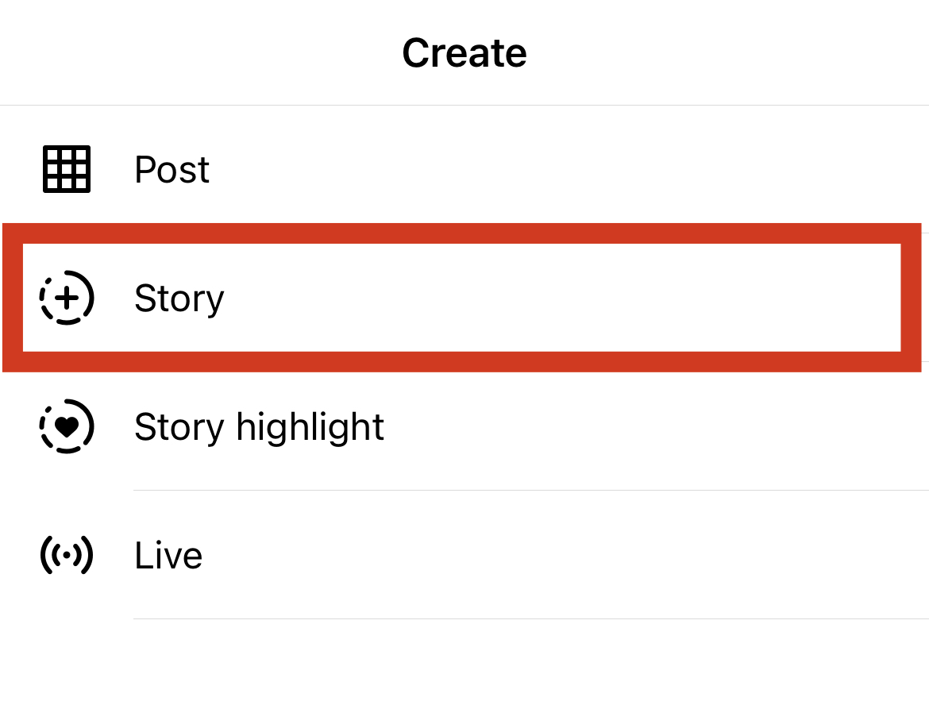The height and width of the screenshot is (705, 929).
Task: Click the red border around Story
Action: (x=462, y=233)
